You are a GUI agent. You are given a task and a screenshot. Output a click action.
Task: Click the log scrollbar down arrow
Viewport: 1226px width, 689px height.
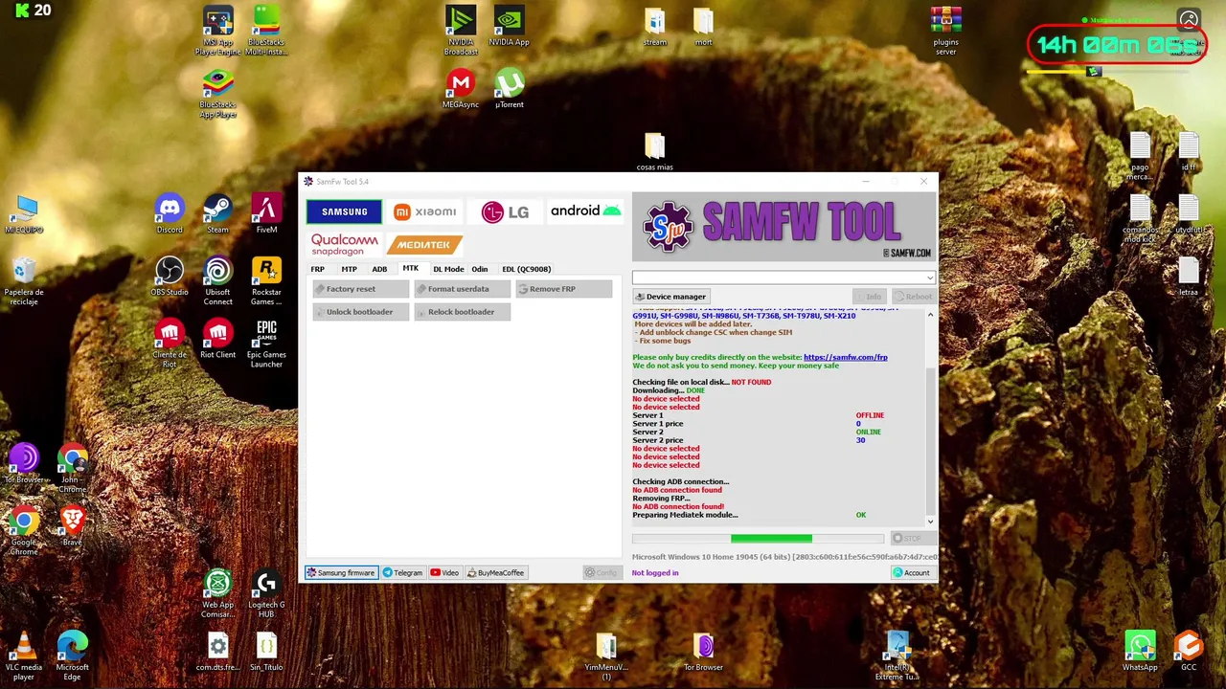pos(929,522)
